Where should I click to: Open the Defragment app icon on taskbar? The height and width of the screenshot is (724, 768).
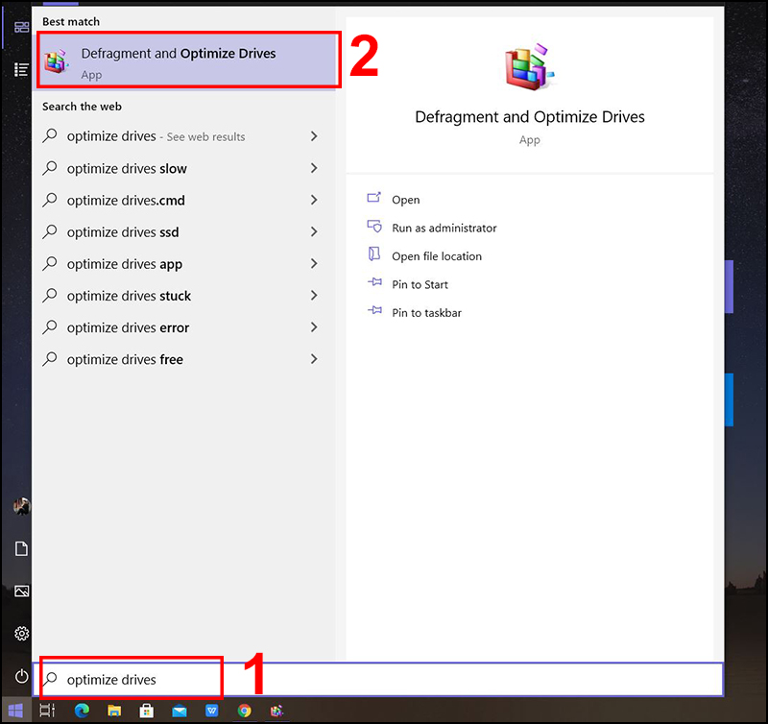[x=276, y=711]
